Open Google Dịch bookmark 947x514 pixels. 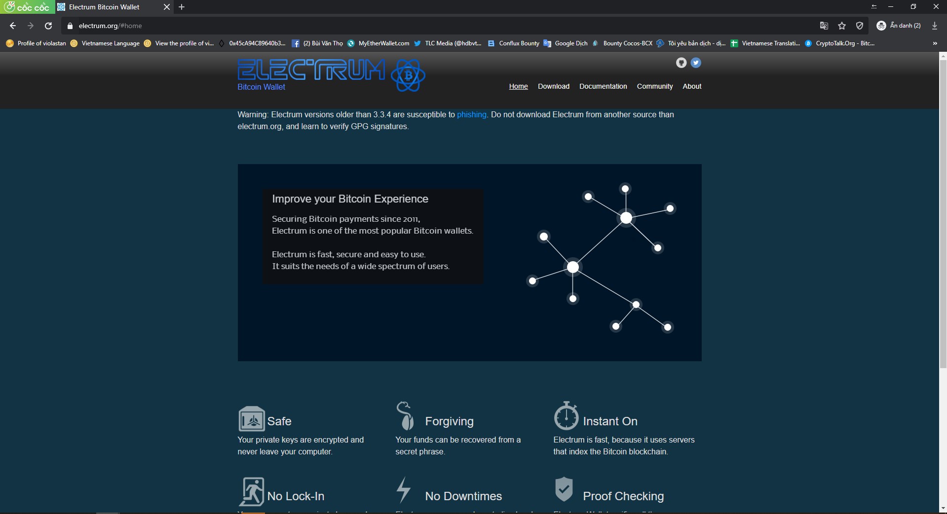tap(566, 43)
